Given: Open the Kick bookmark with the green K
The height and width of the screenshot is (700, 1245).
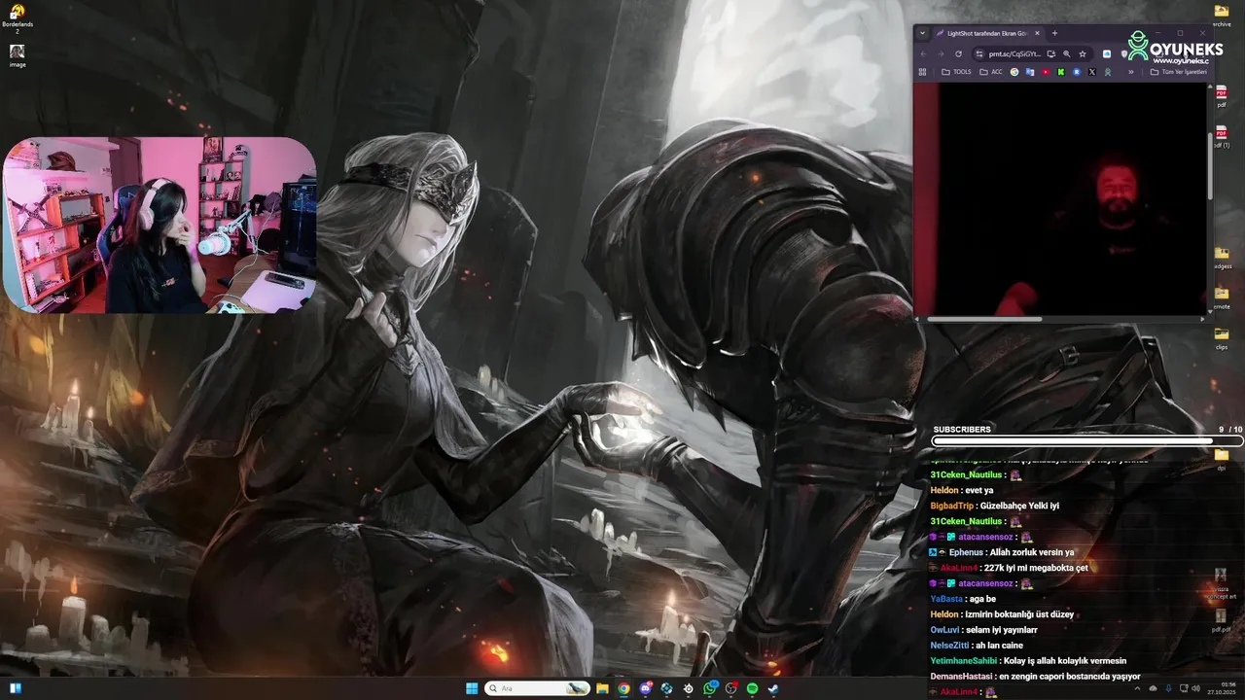Looking at the screenshot, I should point(1061,72).
